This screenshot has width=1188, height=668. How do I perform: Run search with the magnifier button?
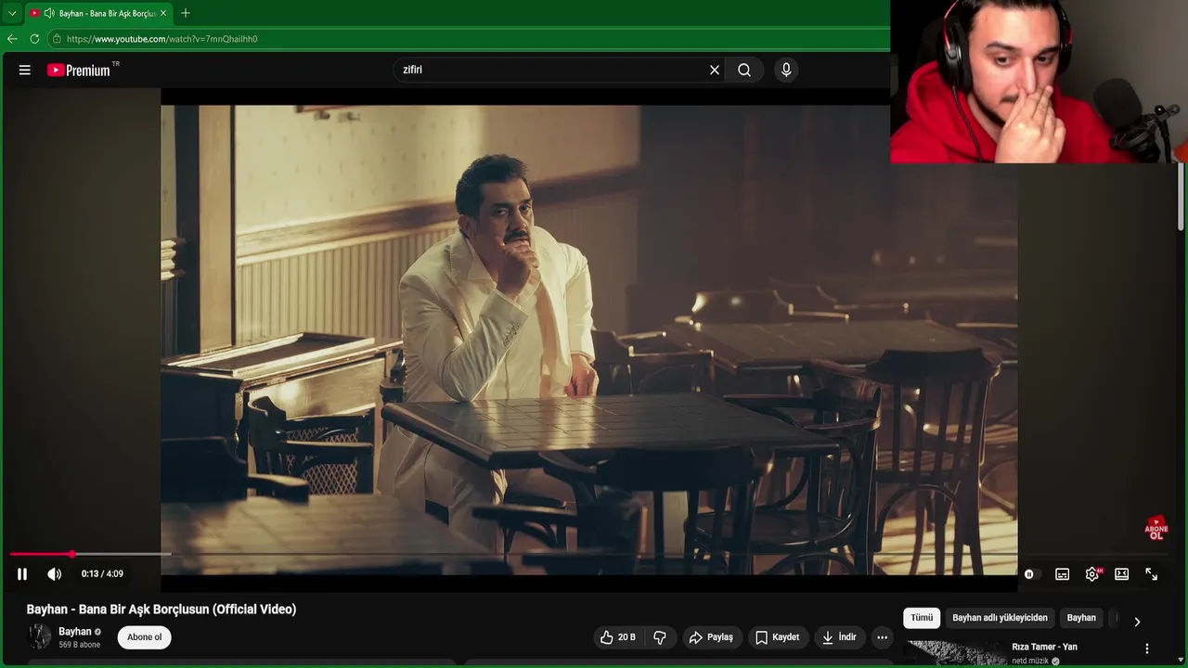click(744, 70)
